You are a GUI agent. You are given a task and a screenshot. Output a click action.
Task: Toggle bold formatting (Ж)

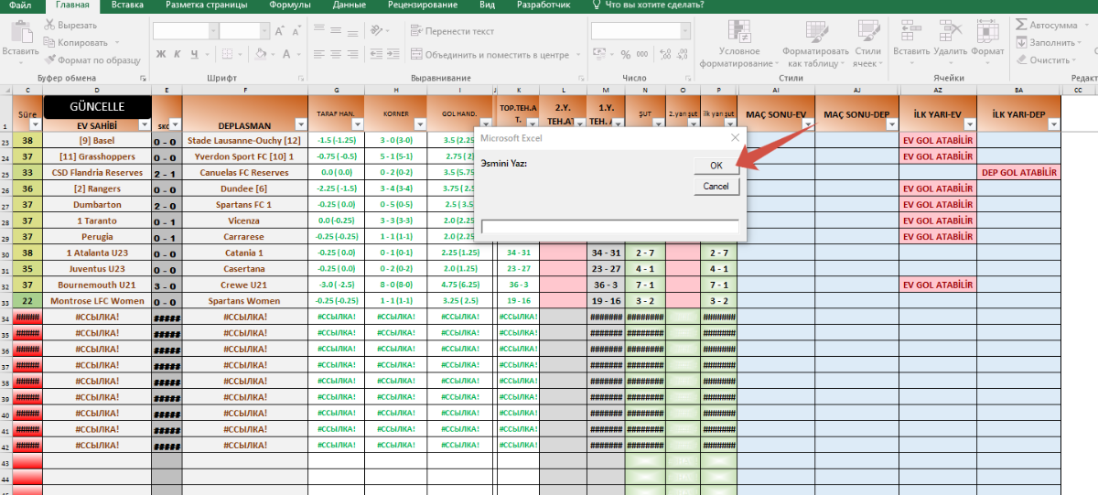(x=161, y=54)
